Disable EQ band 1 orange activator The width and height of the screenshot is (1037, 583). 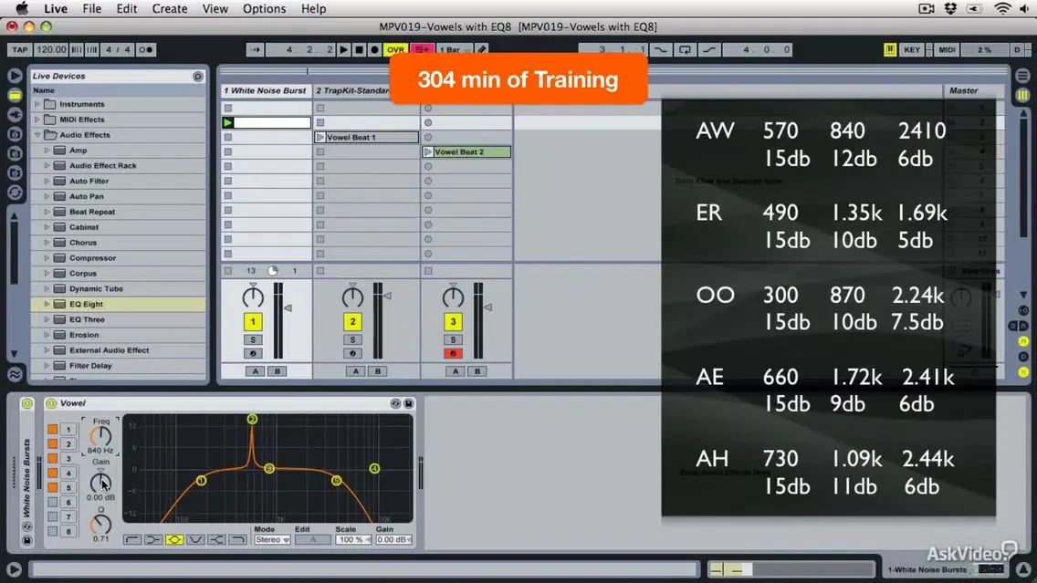coord(52,430)
